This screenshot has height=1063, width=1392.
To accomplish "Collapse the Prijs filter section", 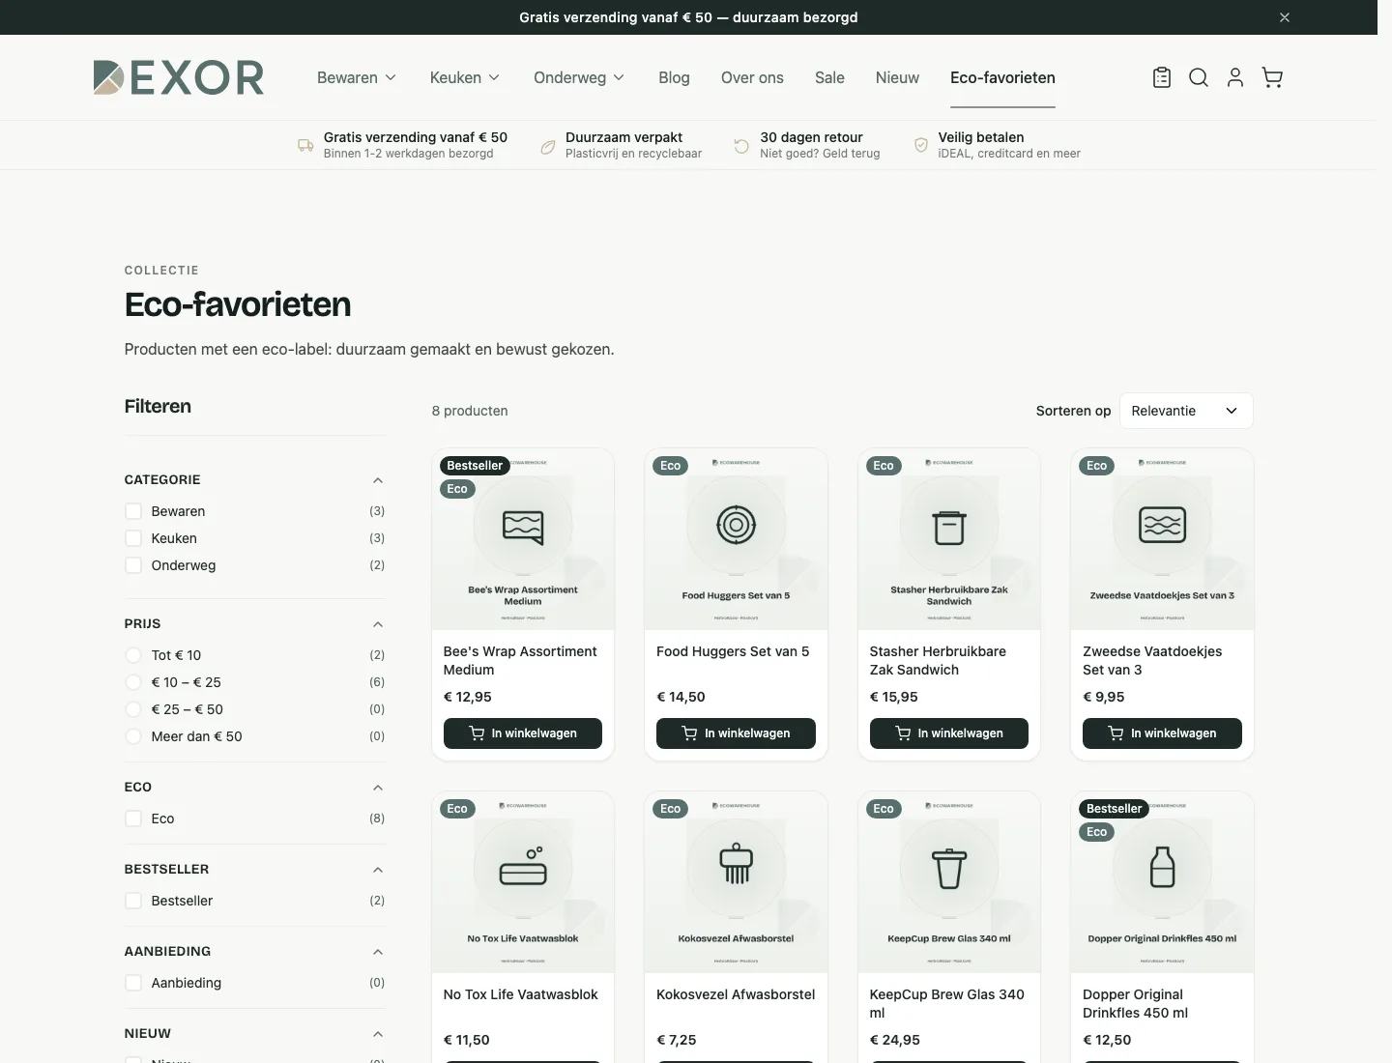I will click(x=378, y=624).
